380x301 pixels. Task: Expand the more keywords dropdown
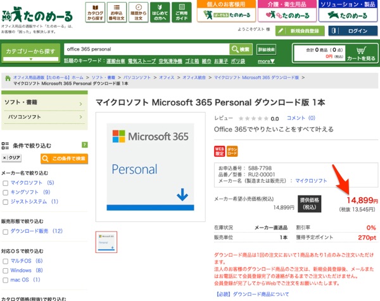point(266,61)
